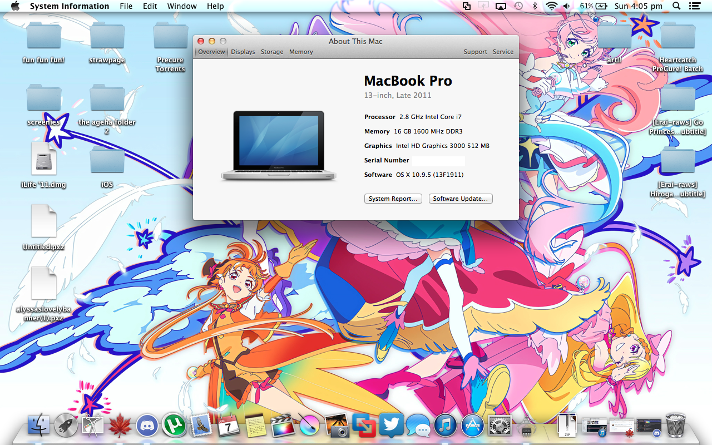The height and width of the screenshot is (445, 712).
Task: Launch iTunes from the dock
Action: (x=445, y=426)
